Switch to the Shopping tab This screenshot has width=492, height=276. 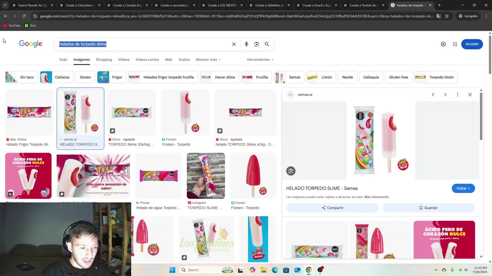(x=104, y=59)
